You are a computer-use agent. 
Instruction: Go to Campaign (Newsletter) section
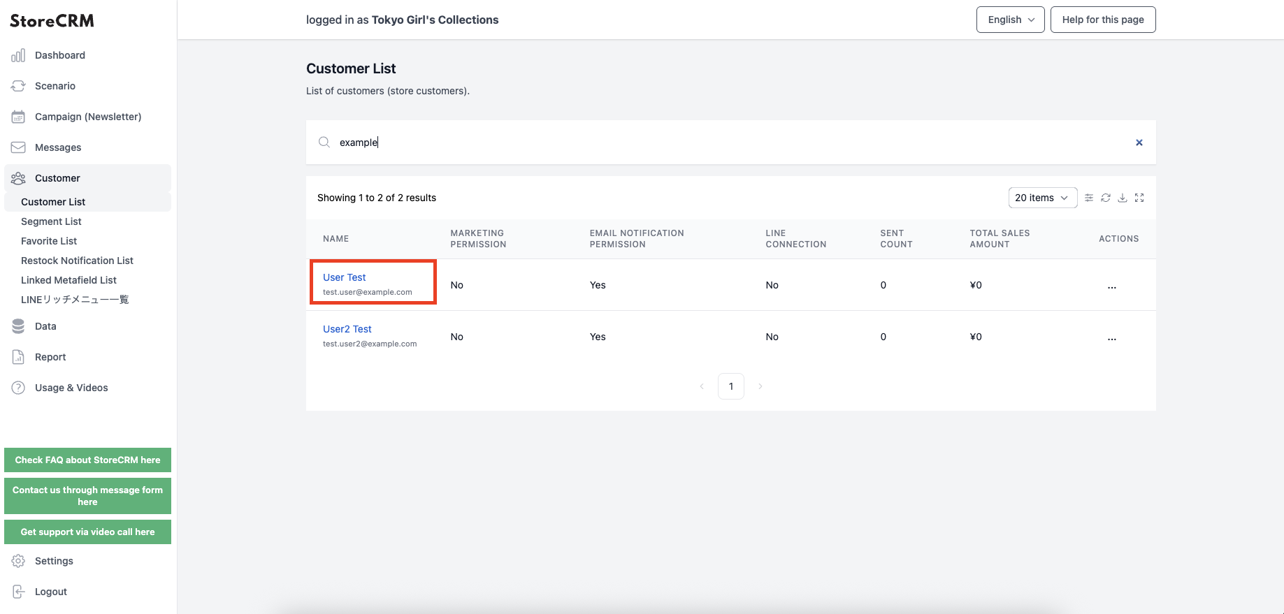88,117
